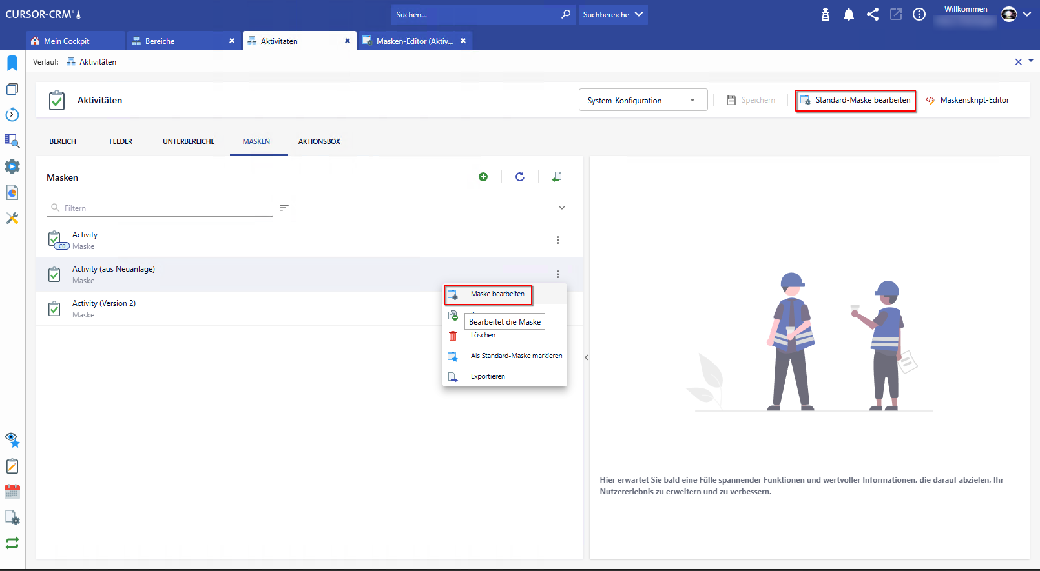The width and height of the screenshot is (1040, 571).
Task: Click the tools wrench icon in sidebar
Action: (x=12, y=218)
